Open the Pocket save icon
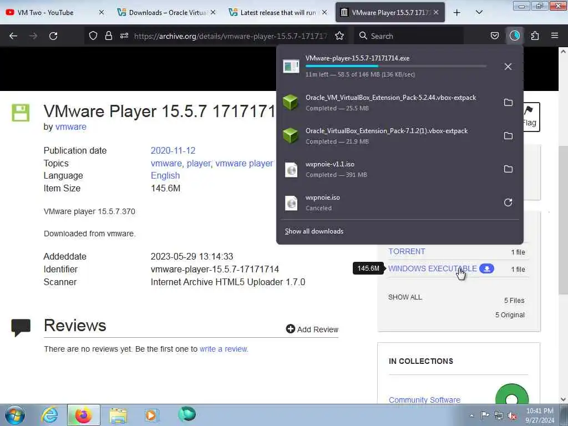 click(x=494, y=36)
